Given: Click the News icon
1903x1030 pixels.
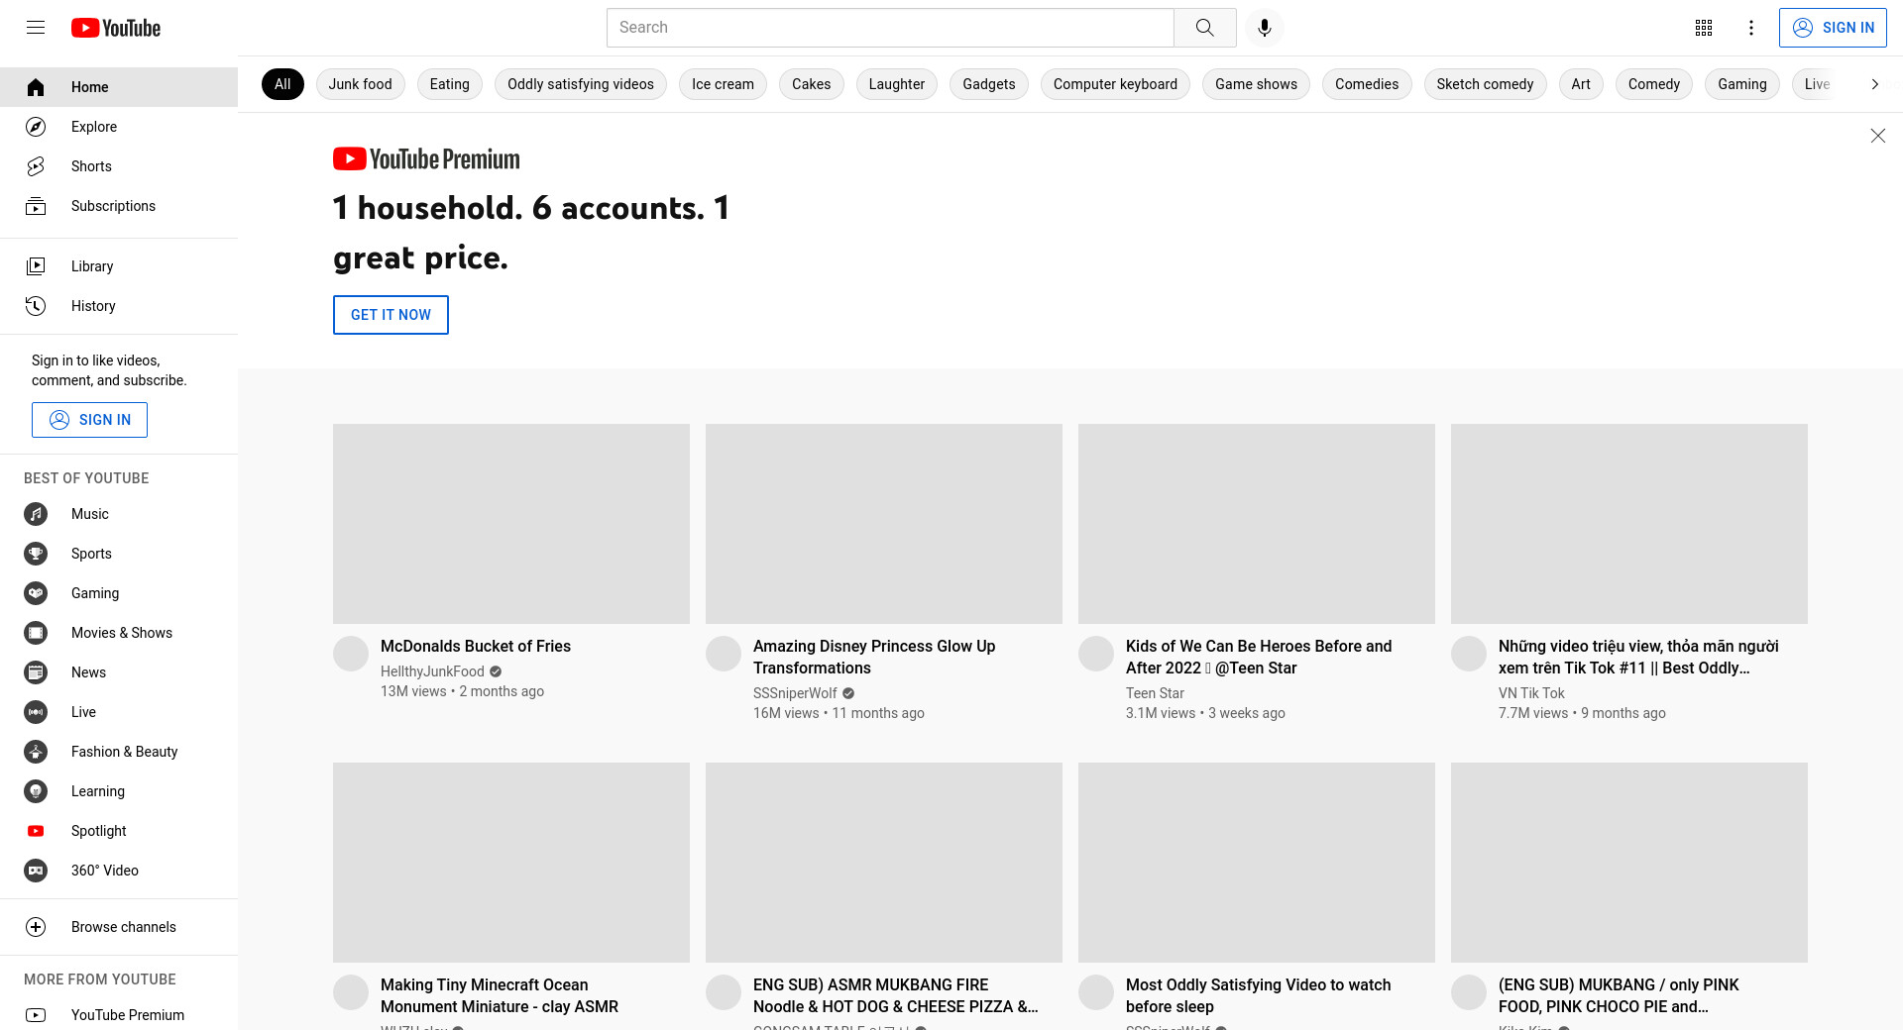Looking at the screenshot, I should click(36, 672).
